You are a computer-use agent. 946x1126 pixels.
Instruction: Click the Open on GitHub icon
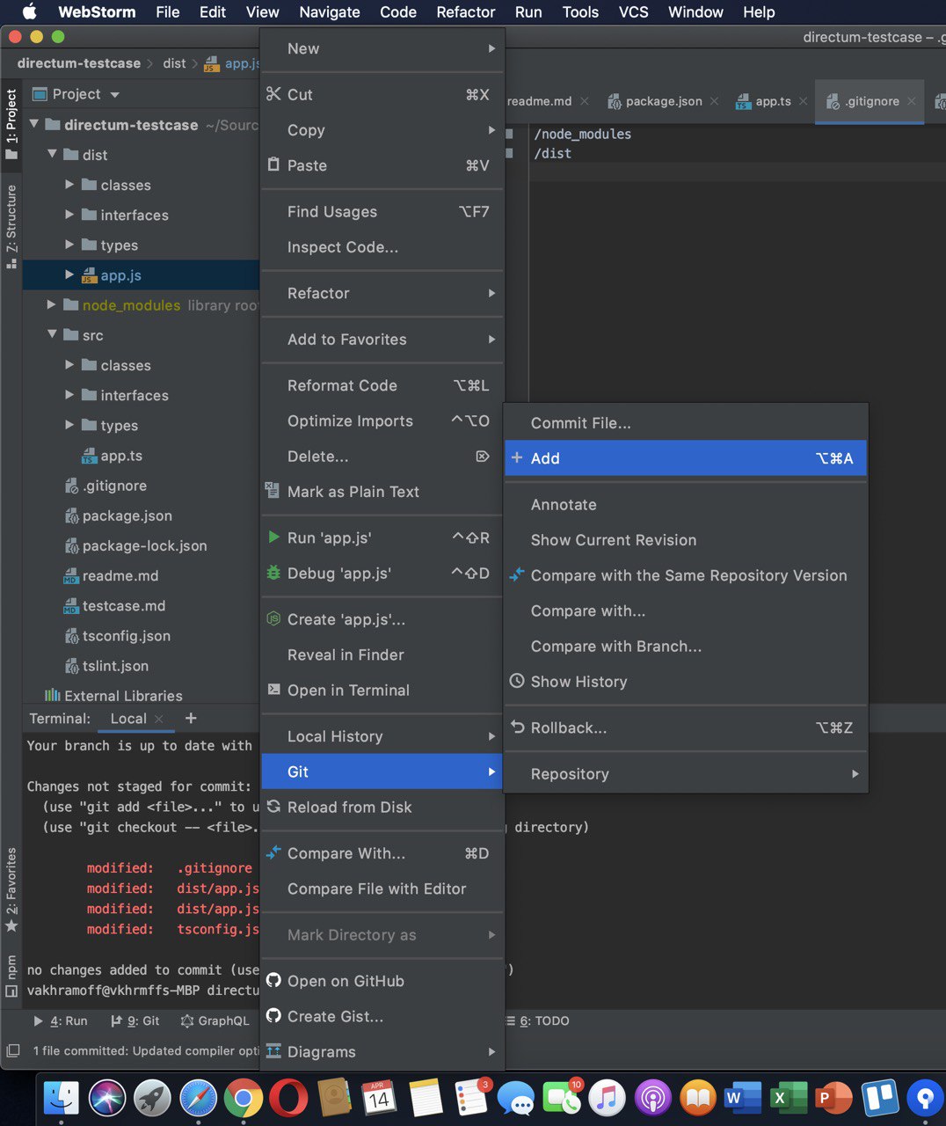tap(273, 980)
